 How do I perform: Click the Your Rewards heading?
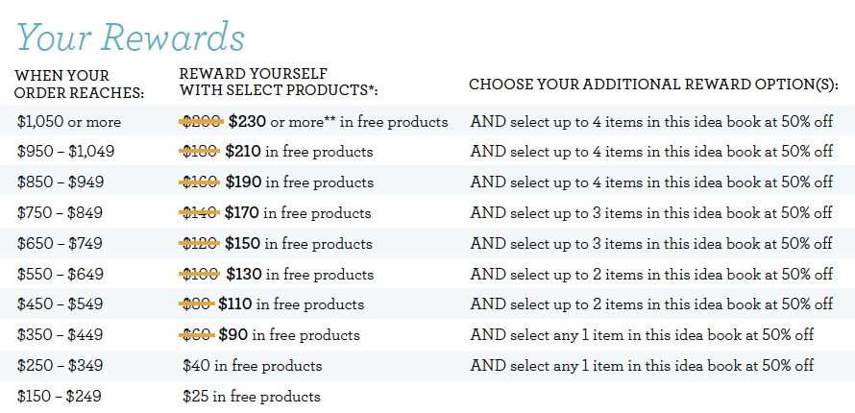[131, 37]
